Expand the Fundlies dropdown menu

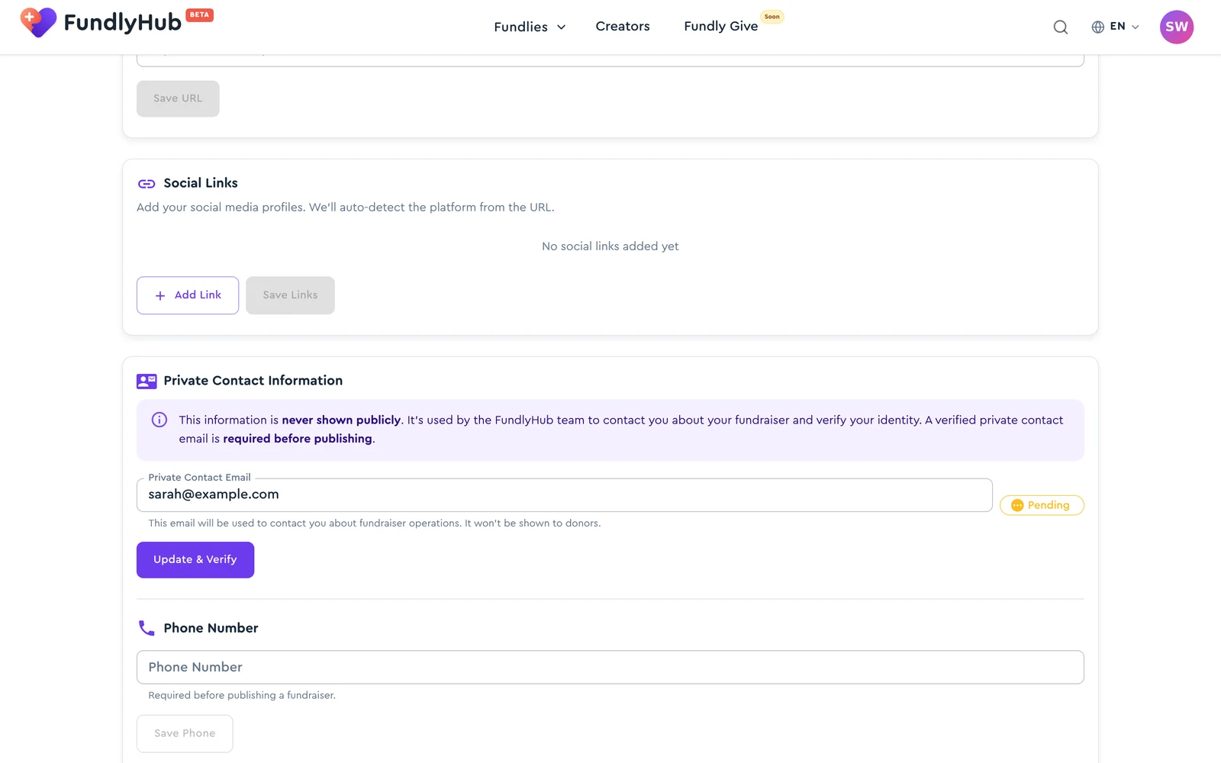tap(530, 27)
